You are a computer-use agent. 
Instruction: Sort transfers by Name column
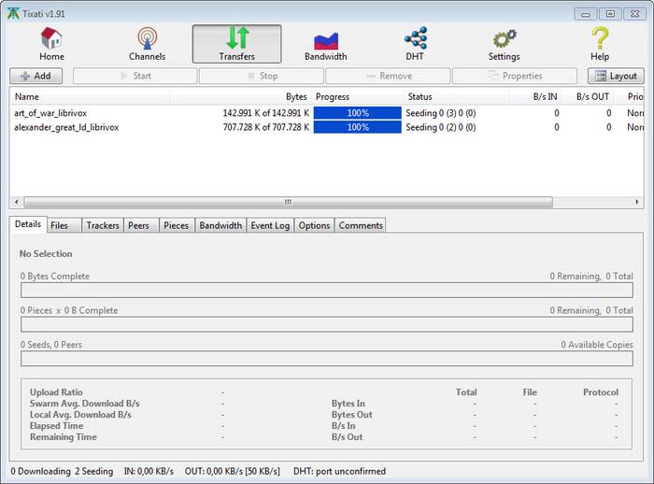(x=90, y=97)
